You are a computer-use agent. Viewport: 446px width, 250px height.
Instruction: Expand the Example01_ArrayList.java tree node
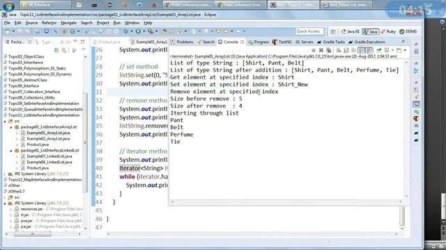[17, 133]
